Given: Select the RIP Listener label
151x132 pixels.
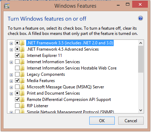Looking at the screenshot, I should coord(37,106).
